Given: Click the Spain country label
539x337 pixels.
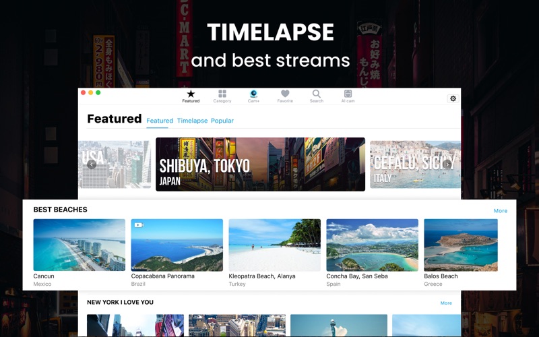Looking at the screenshot, I should pos(334,284).
